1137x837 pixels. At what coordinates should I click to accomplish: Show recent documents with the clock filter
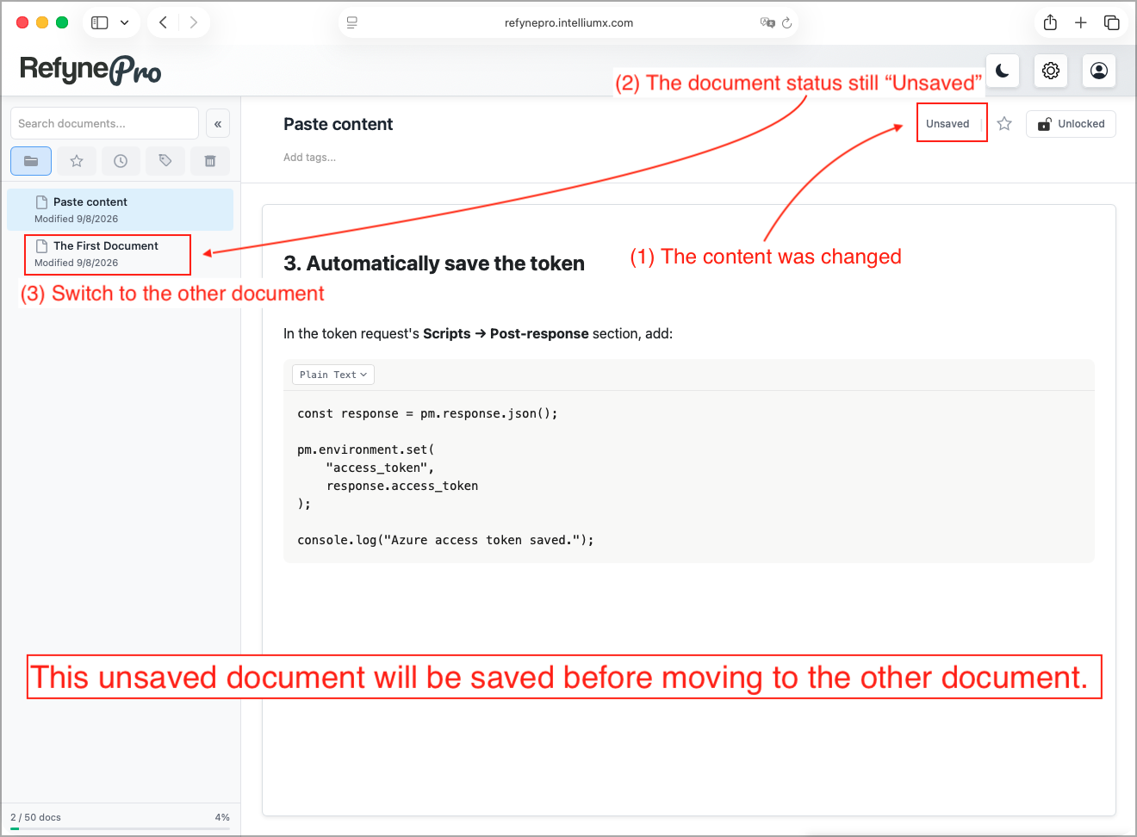[121, 161]
